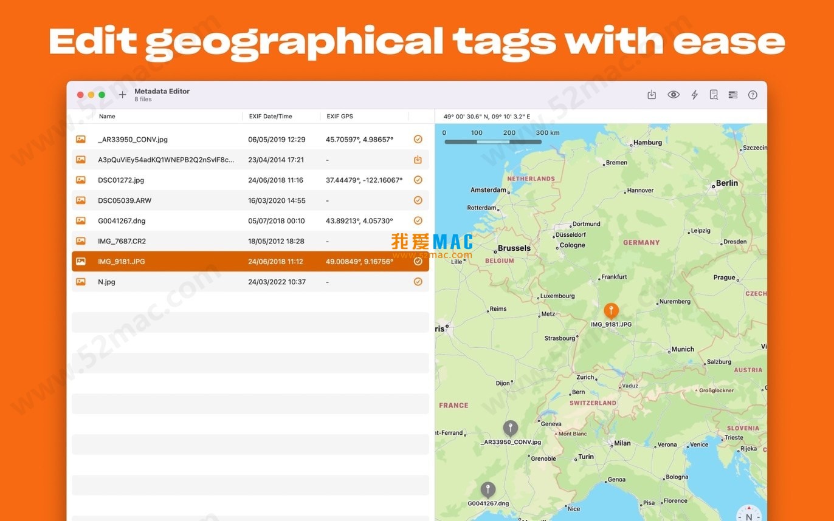
Task: Select the G0041267.dng file name
Action: tap(122, 220)
